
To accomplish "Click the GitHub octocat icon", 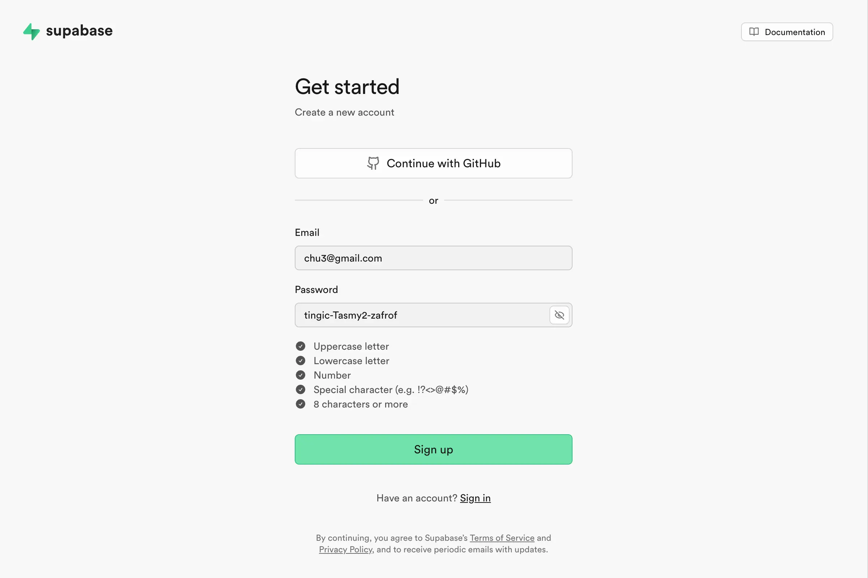I will click(x=373, y=163).
